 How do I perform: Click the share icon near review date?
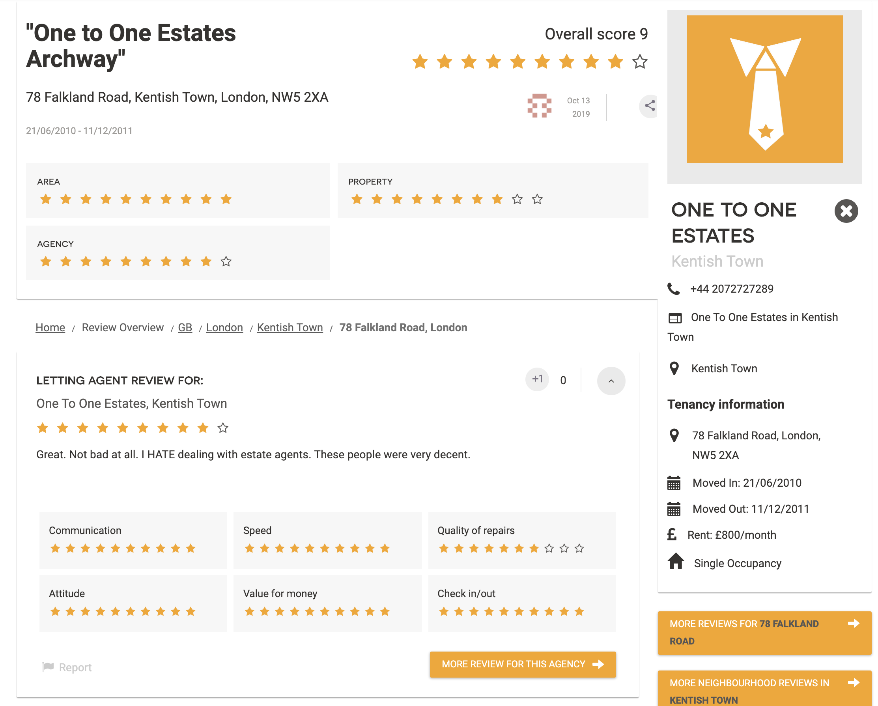pos(650,106)
